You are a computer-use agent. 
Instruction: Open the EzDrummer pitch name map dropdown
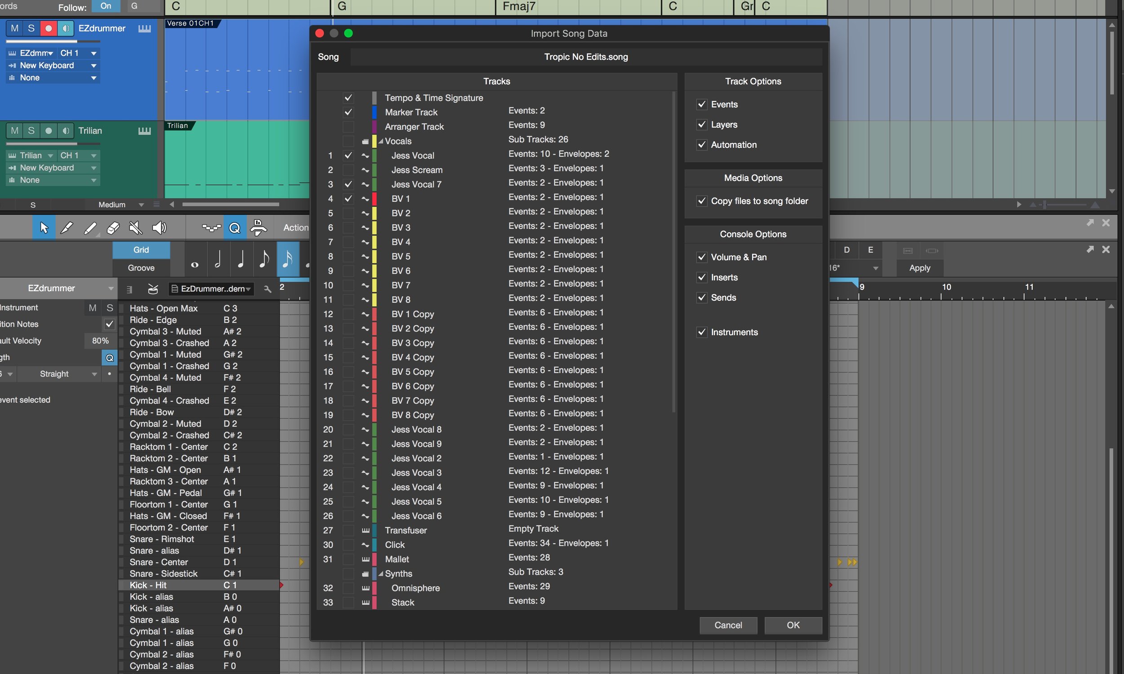(212, 289)
